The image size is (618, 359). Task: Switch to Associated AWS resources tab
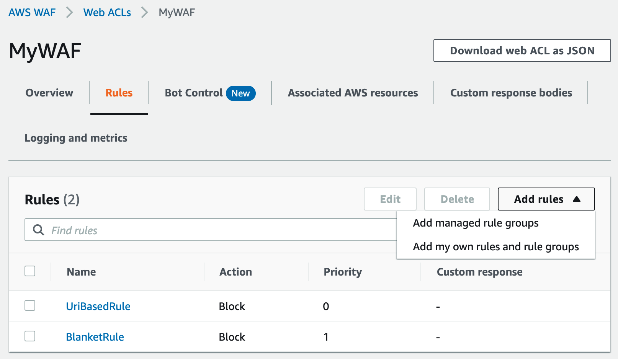pos(353,93)
